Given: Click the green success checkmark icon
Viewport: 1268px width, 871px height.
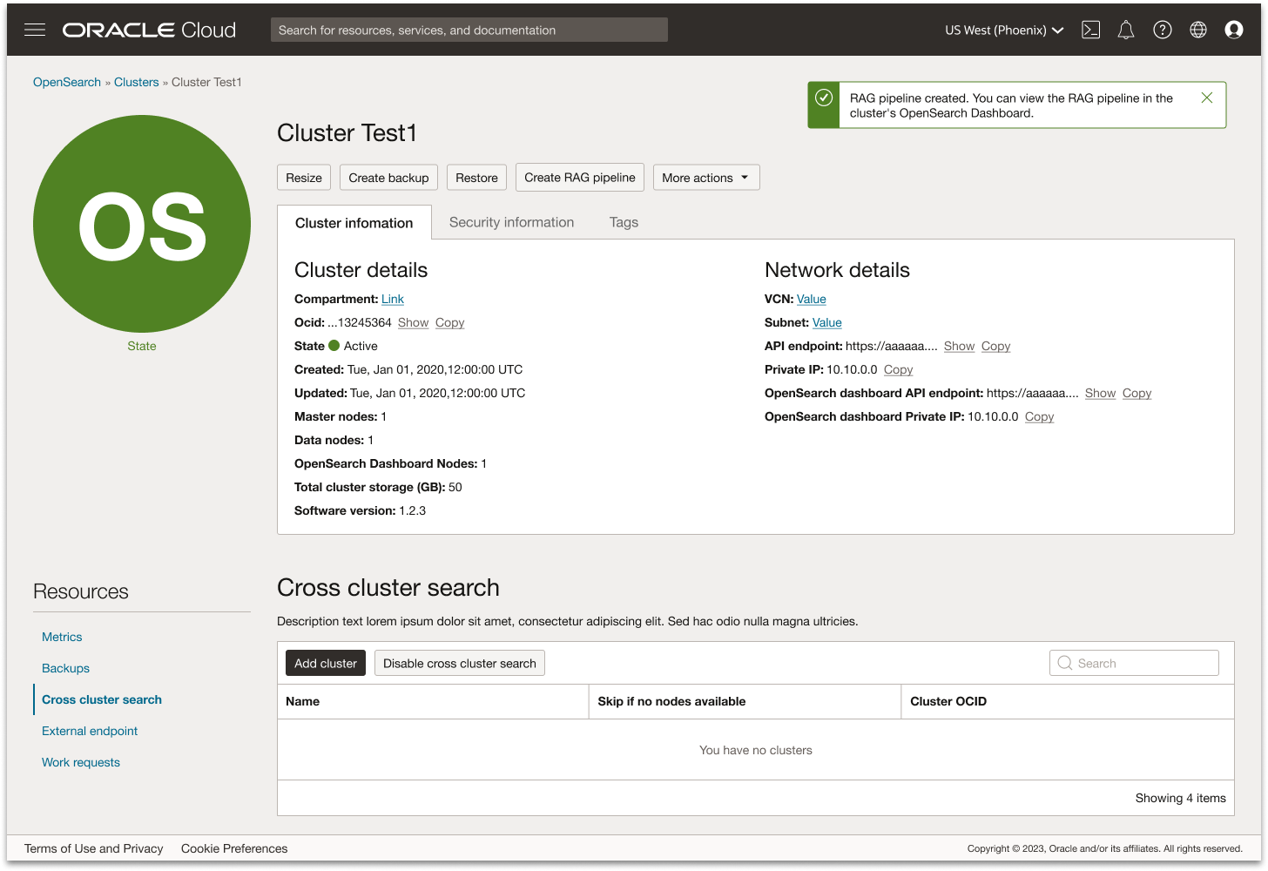Looking at the screenshot, I should [824, 98].
